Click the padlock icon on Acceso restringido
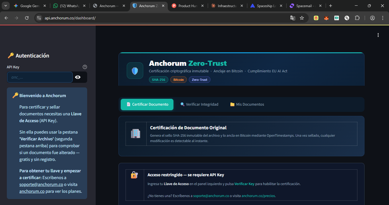 click(x=134, y=175)
